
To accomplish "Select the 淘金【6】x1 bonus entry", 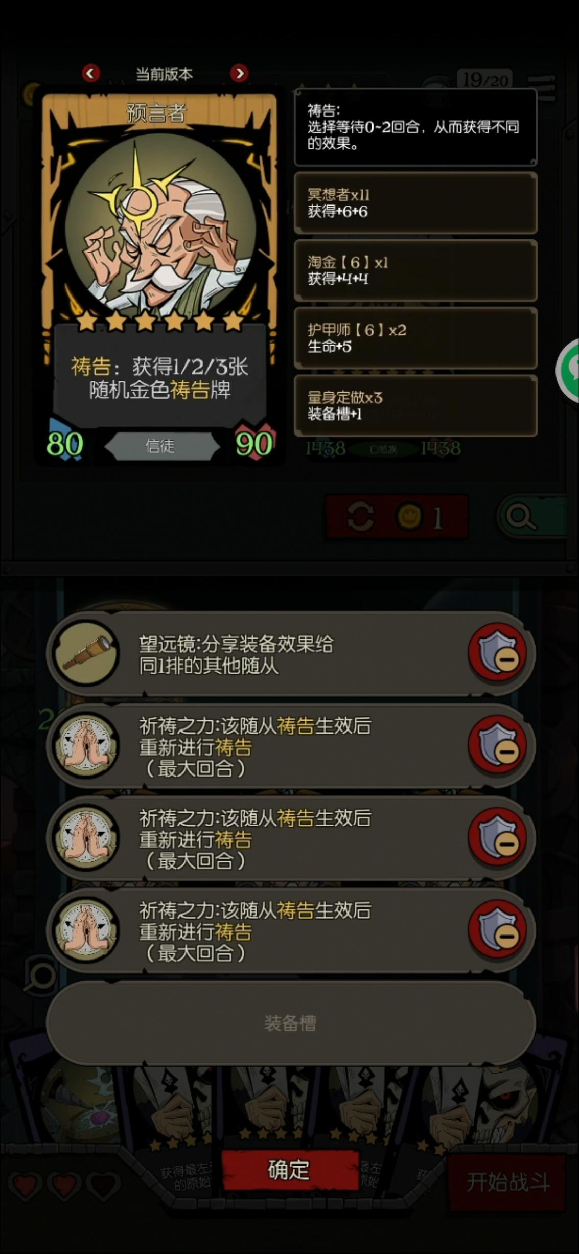I will point(415,270).
